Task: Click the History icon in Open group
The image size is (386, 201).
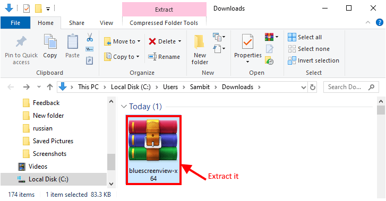Action: click(x=269, y=60)
